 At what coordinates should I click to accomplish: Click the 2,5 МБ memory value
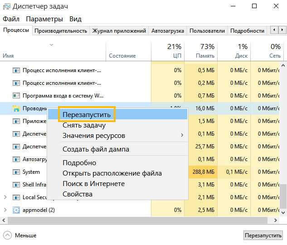coord(206,210)
